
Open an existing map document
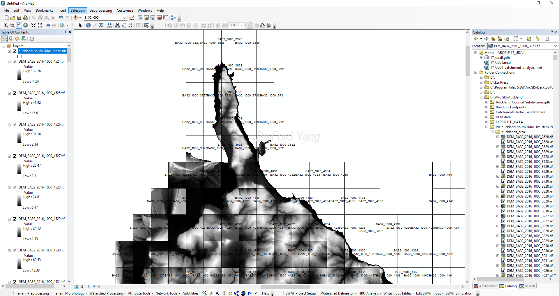click(x=13, y=18)
